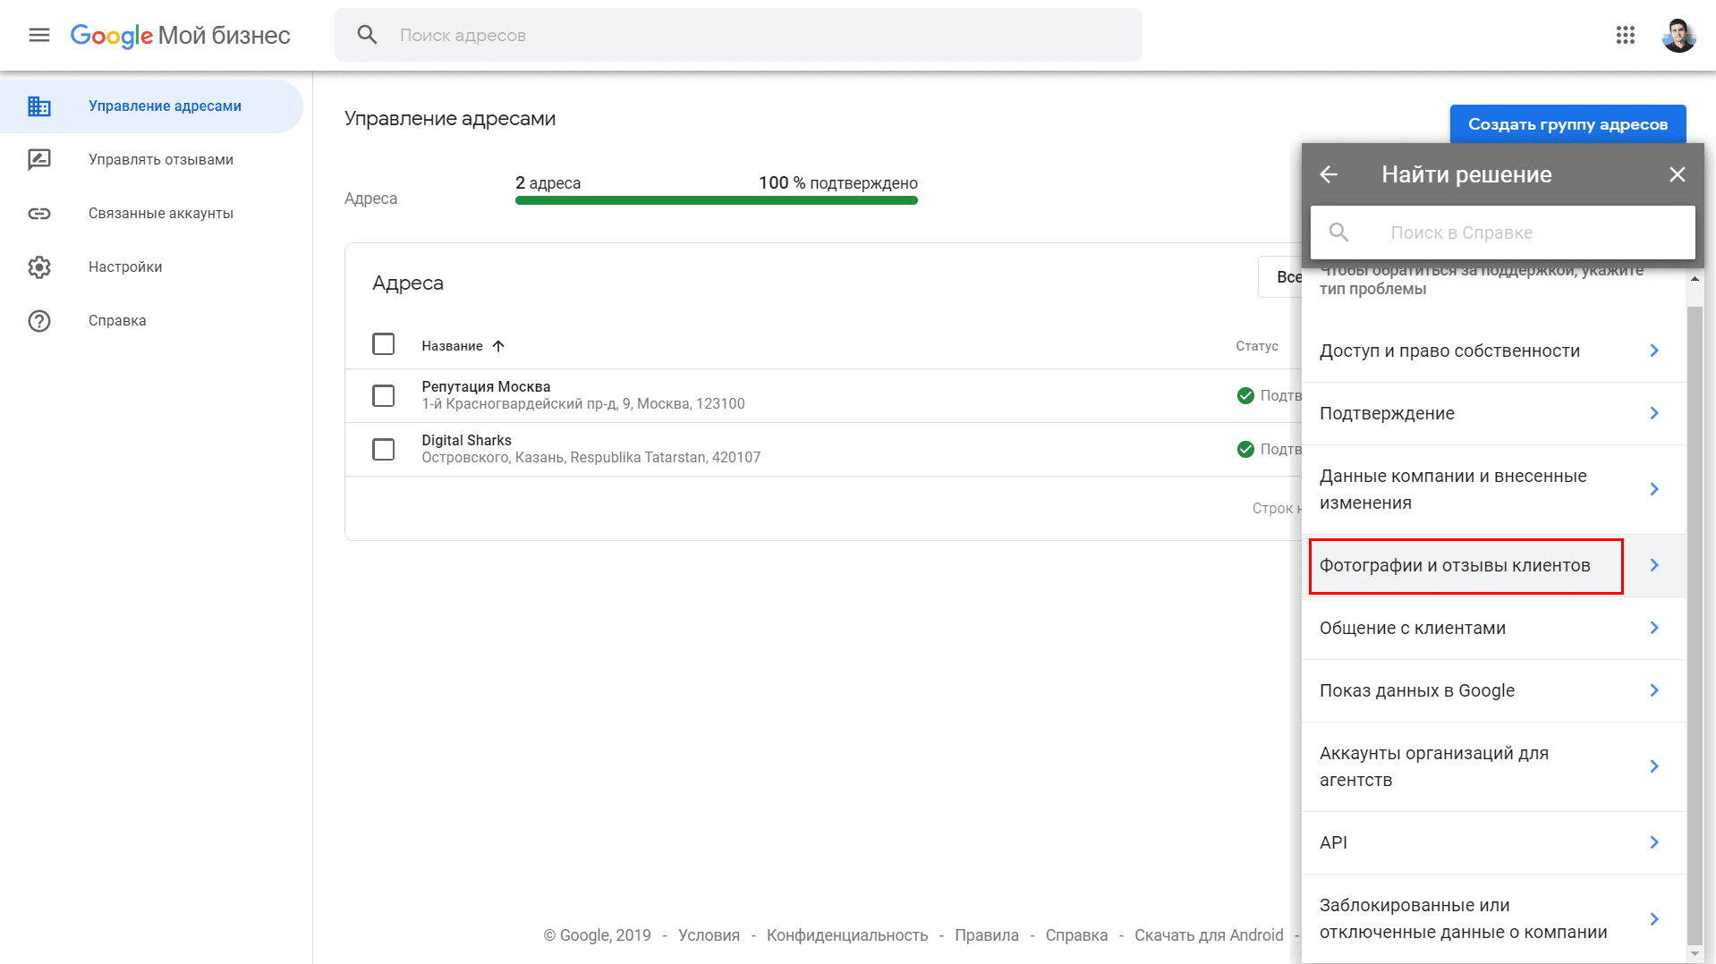The height and width of the screenshot is (964, 1716).
Task: Click Создать группу адресов button
Action: (x=1567, y=124)
